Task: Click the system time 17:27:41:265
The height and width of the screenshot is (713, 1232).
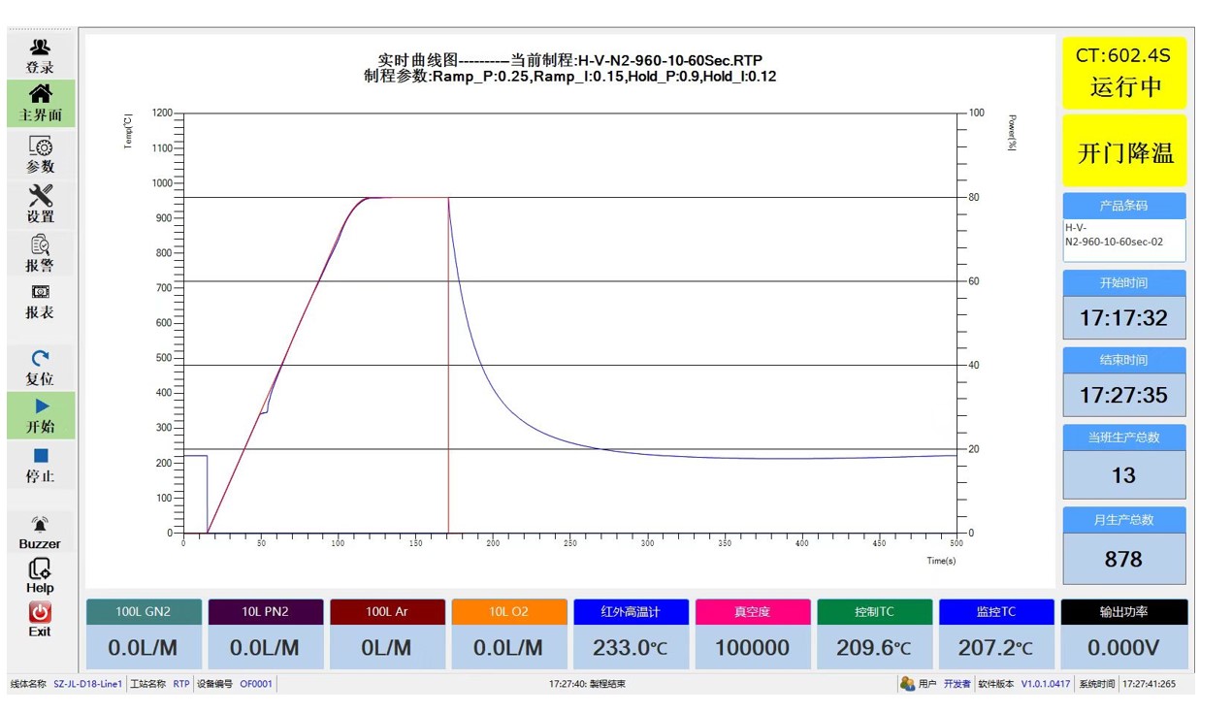Action: tap(1149, 684)
